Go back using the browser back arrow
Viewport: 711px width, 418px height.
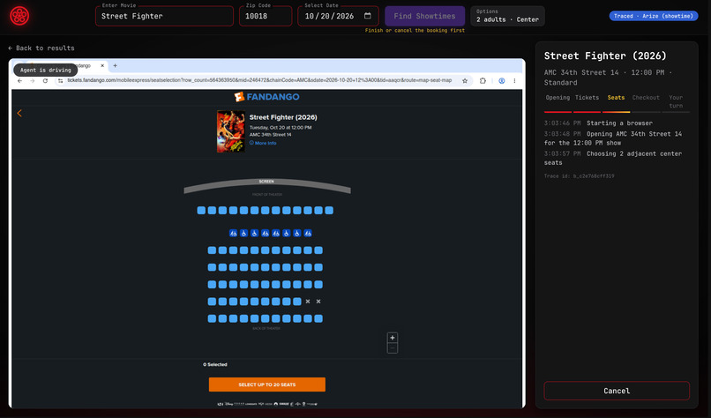pos(19,81)
